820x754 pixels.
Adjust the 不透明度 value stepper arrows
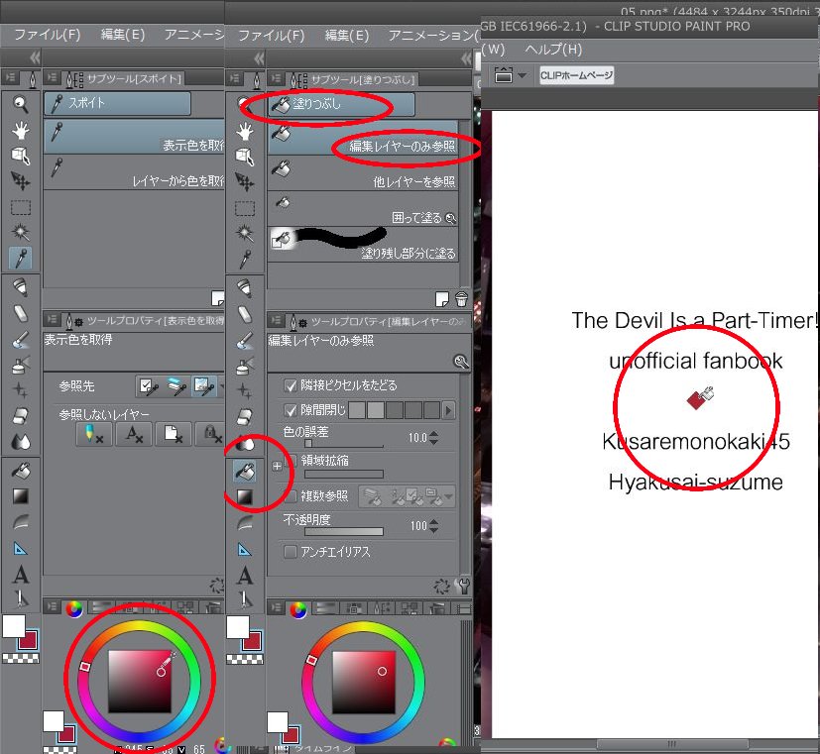(x=433, y=526)
